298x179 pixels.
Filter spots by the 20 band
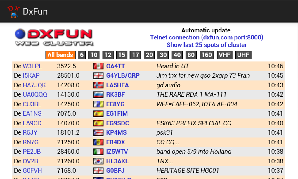[149, 55]
